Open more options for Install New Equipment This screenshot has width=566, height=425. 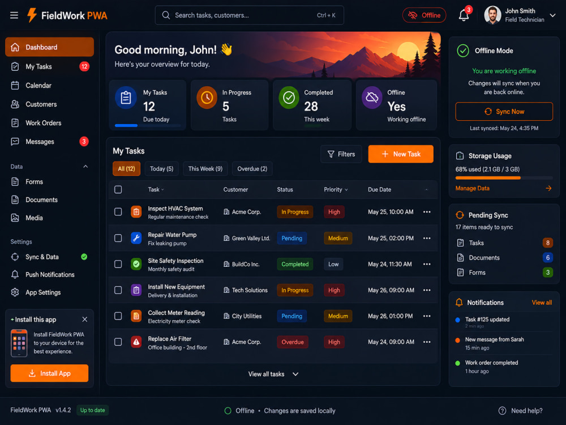tap(427, 290)
